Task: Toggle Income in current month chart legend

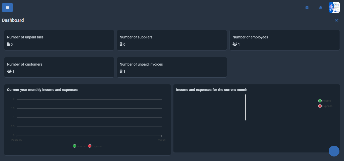Action: 324,101
